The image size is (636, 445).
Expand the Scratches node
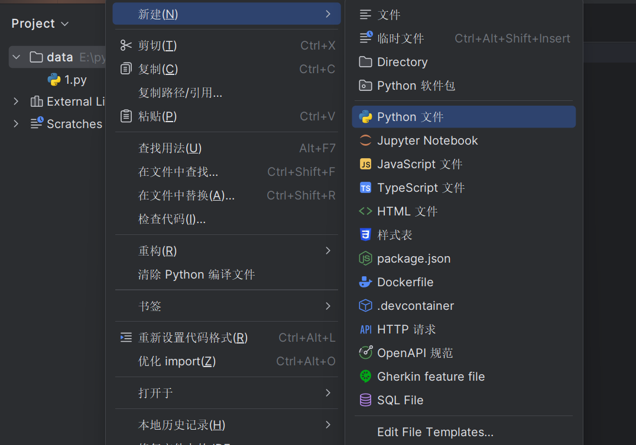coord(16,123)
